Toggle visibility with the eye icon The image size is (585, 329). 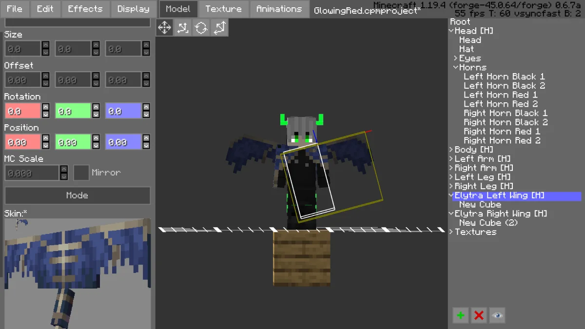click(497, 315)
